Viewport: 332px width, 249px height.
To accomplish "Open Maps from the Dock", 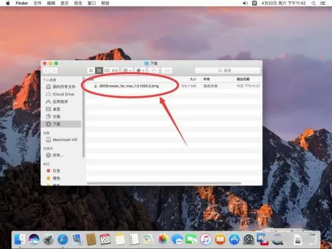I will (148, 239).
